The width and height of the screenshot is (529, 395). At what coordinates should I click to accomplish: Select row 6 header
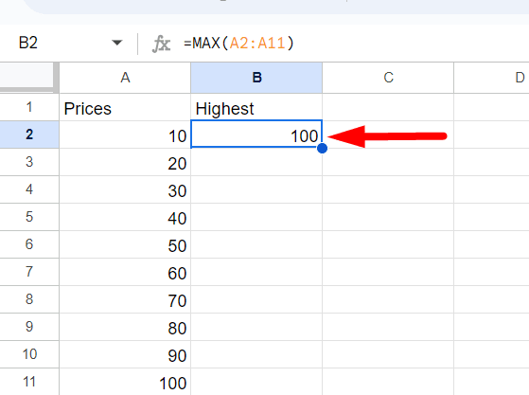(29, 244)
